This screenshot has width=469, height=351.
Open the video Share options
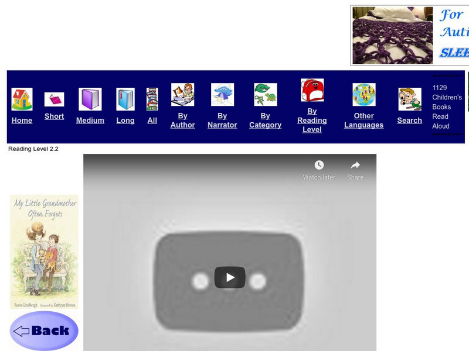click(356, 166)
